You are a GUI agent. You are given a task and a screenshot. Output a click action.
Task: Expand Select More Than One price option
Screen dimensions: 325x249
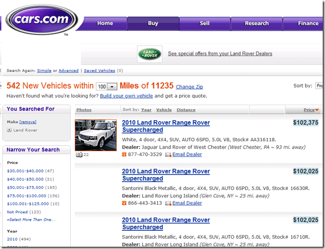pyautogui.click(x=31, y=220)
